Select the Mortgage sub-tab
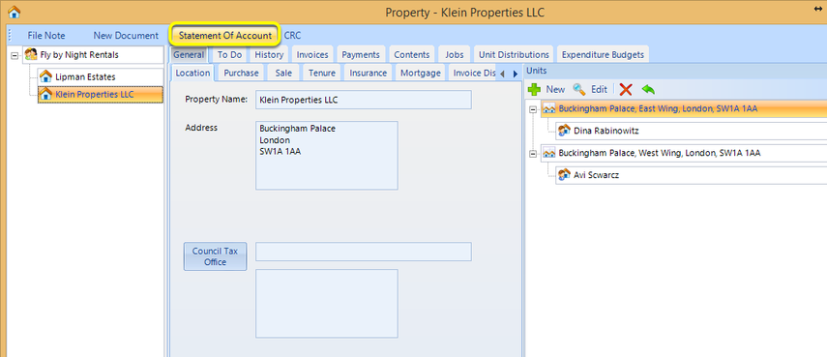The width and height of the screenshot is (827, 357). [x=421, y=73]
